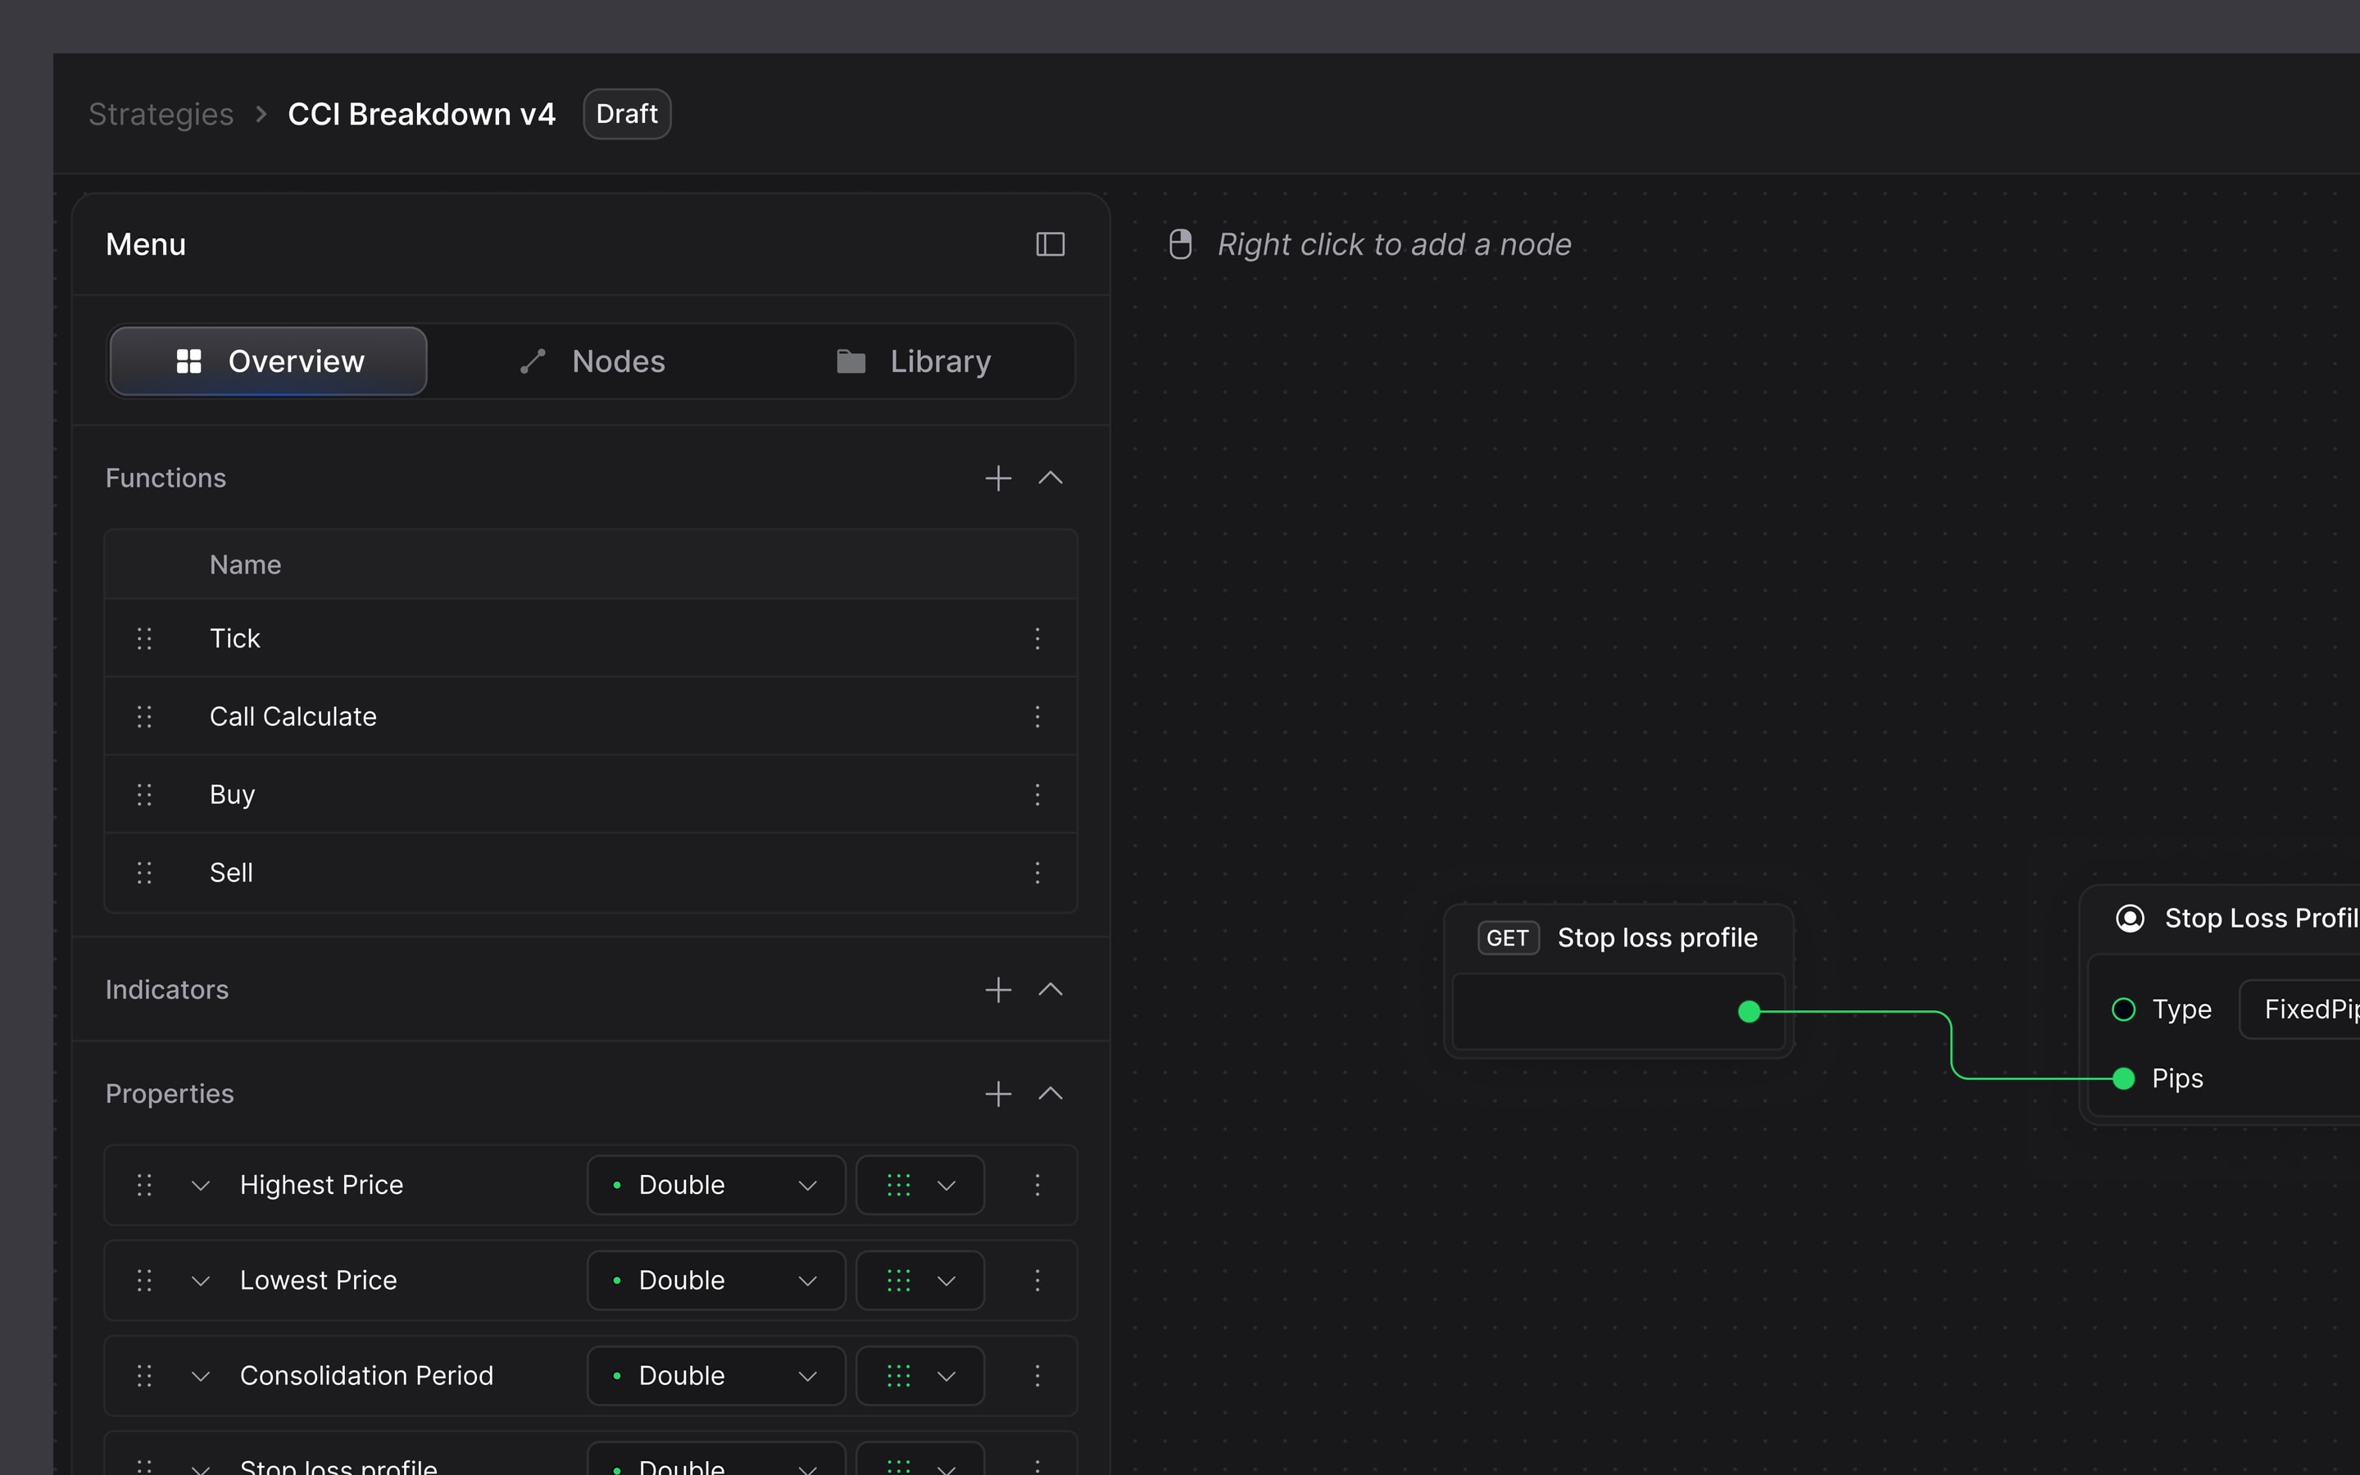Image resolution: width=2360 pixels, height=1475 pixels.
Task: Open more options for Lowest Price property
Action: click(x=1037, y=1281)
